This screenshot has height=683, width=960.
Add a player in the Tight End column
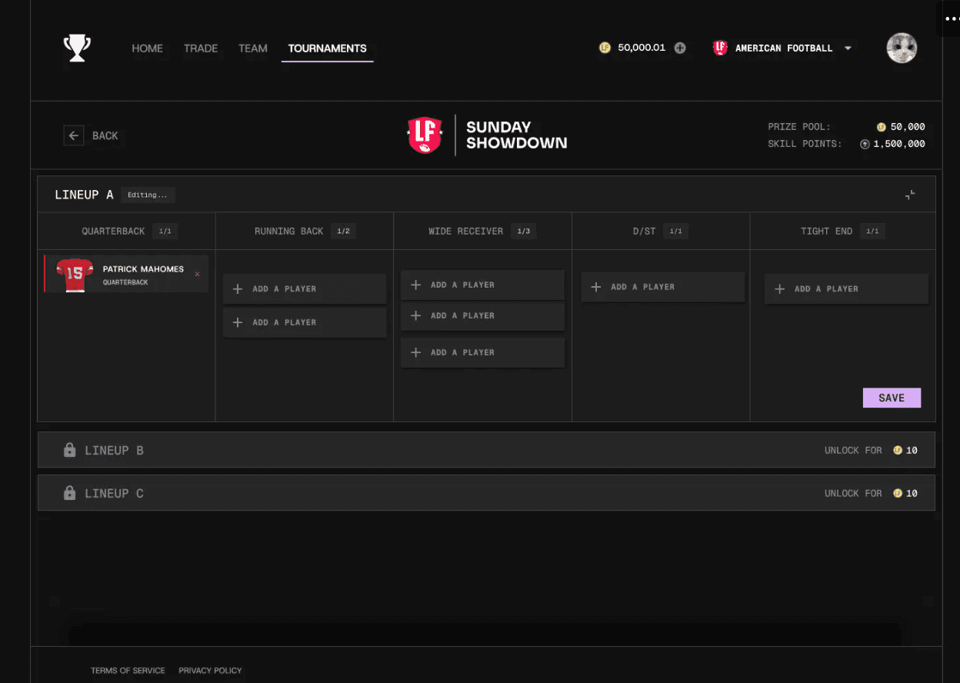[x=845, y=289]
